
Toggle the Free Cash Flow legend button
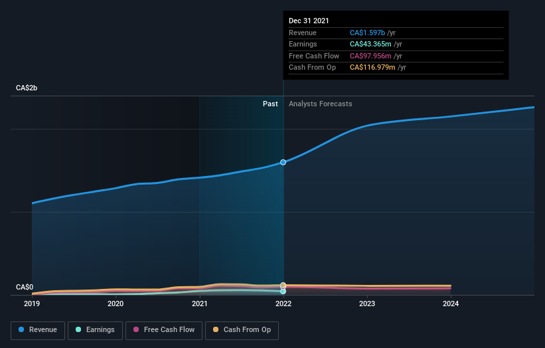click(164, 330)
